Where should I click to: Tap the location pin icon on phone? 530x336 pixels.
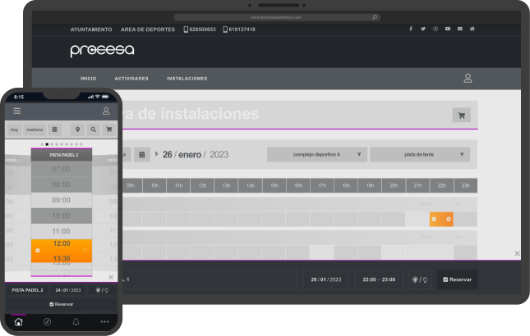point(77,129)
